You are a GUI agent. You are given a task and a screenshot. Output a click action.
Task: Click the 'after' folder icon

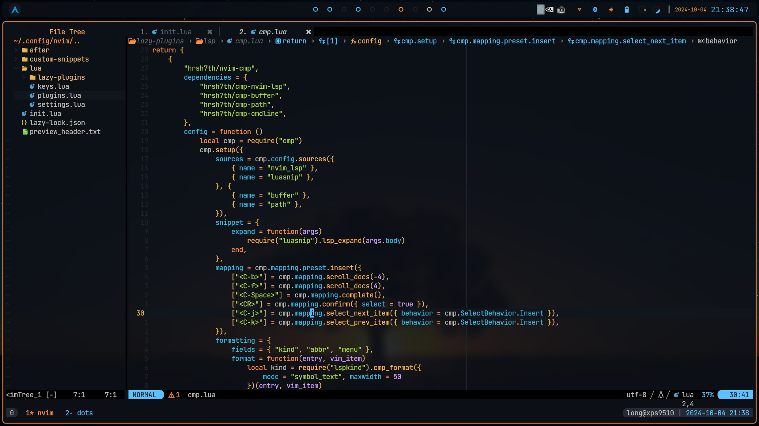point(25,50)
